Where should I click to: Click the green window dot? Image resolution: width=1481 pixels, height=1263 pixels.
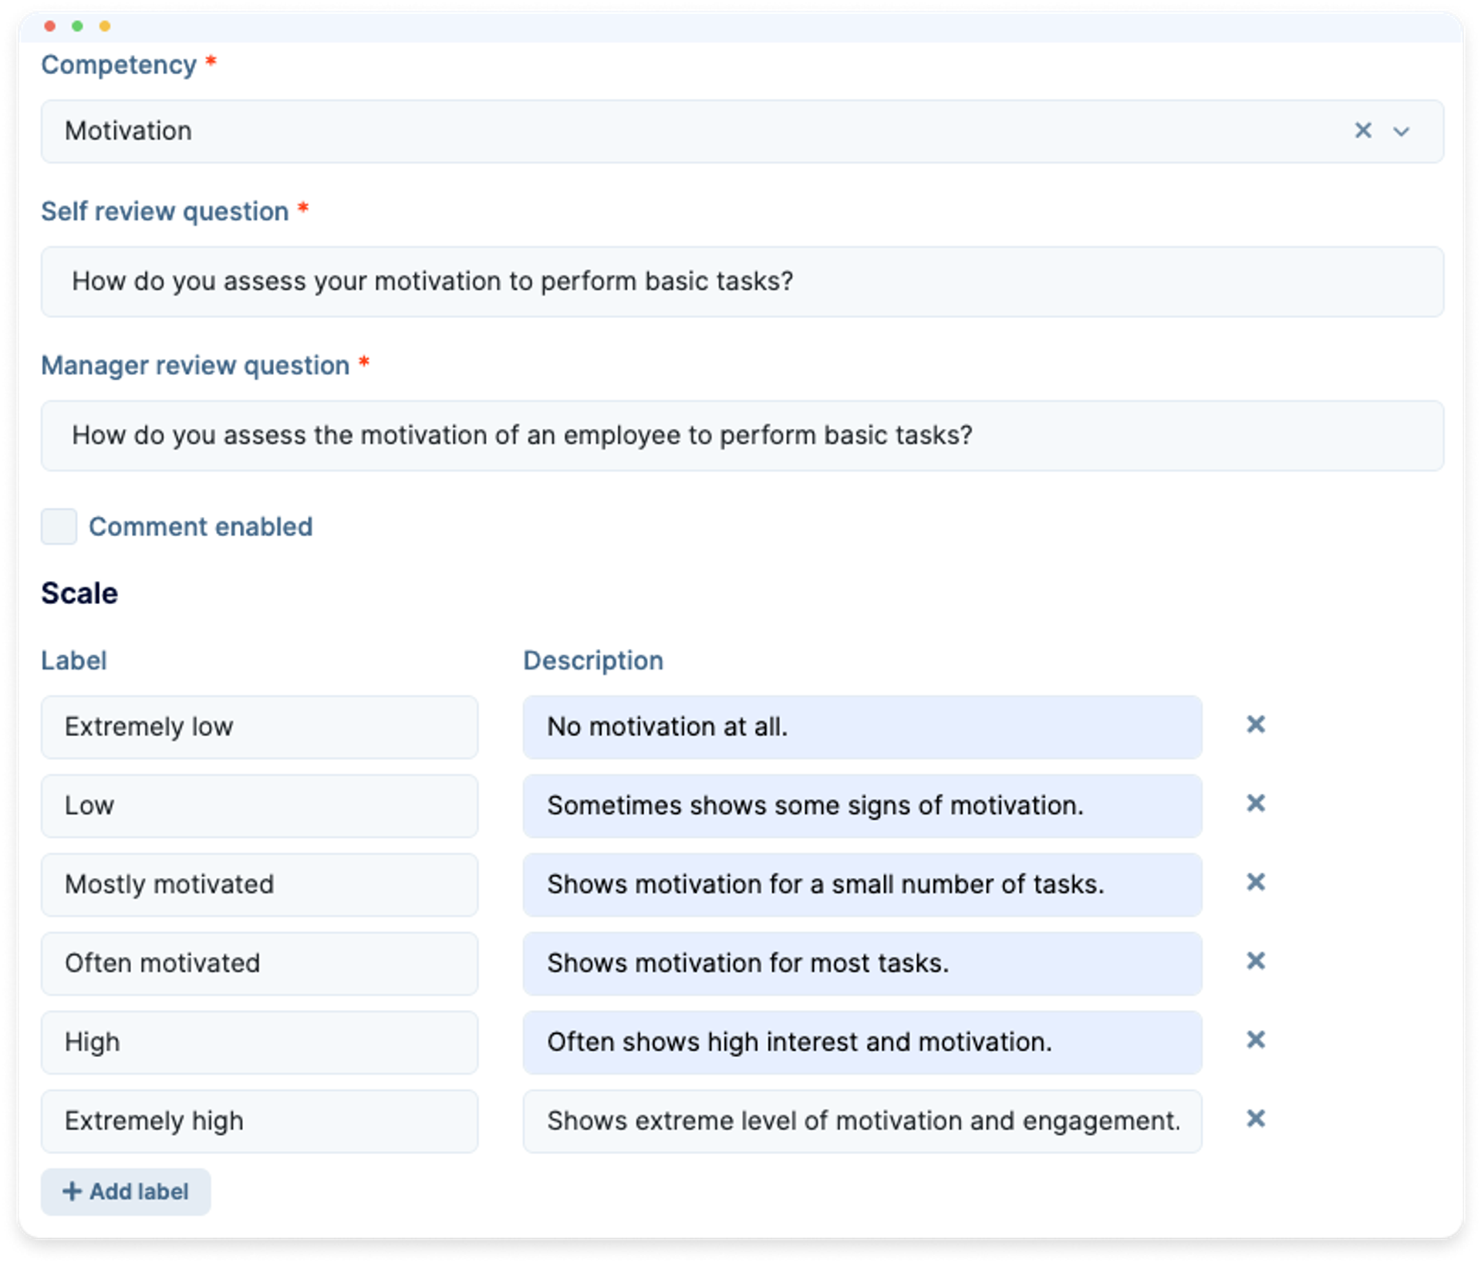coord(77,26)
